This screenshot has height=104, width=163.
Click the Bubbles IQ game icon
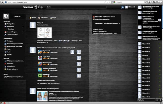tap(40, 75)
